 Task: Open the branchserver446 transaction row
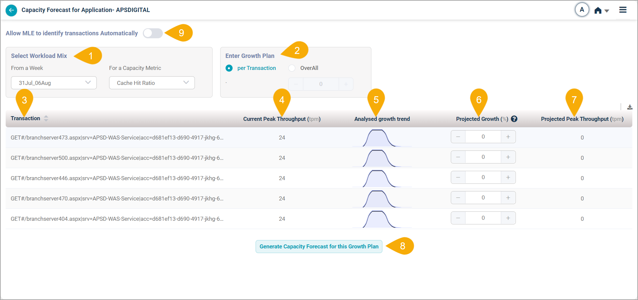pos(117,178)
